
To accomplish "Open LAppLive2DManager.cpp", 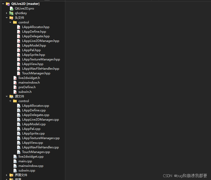I will pyautogui.click(x=41, y=120).
